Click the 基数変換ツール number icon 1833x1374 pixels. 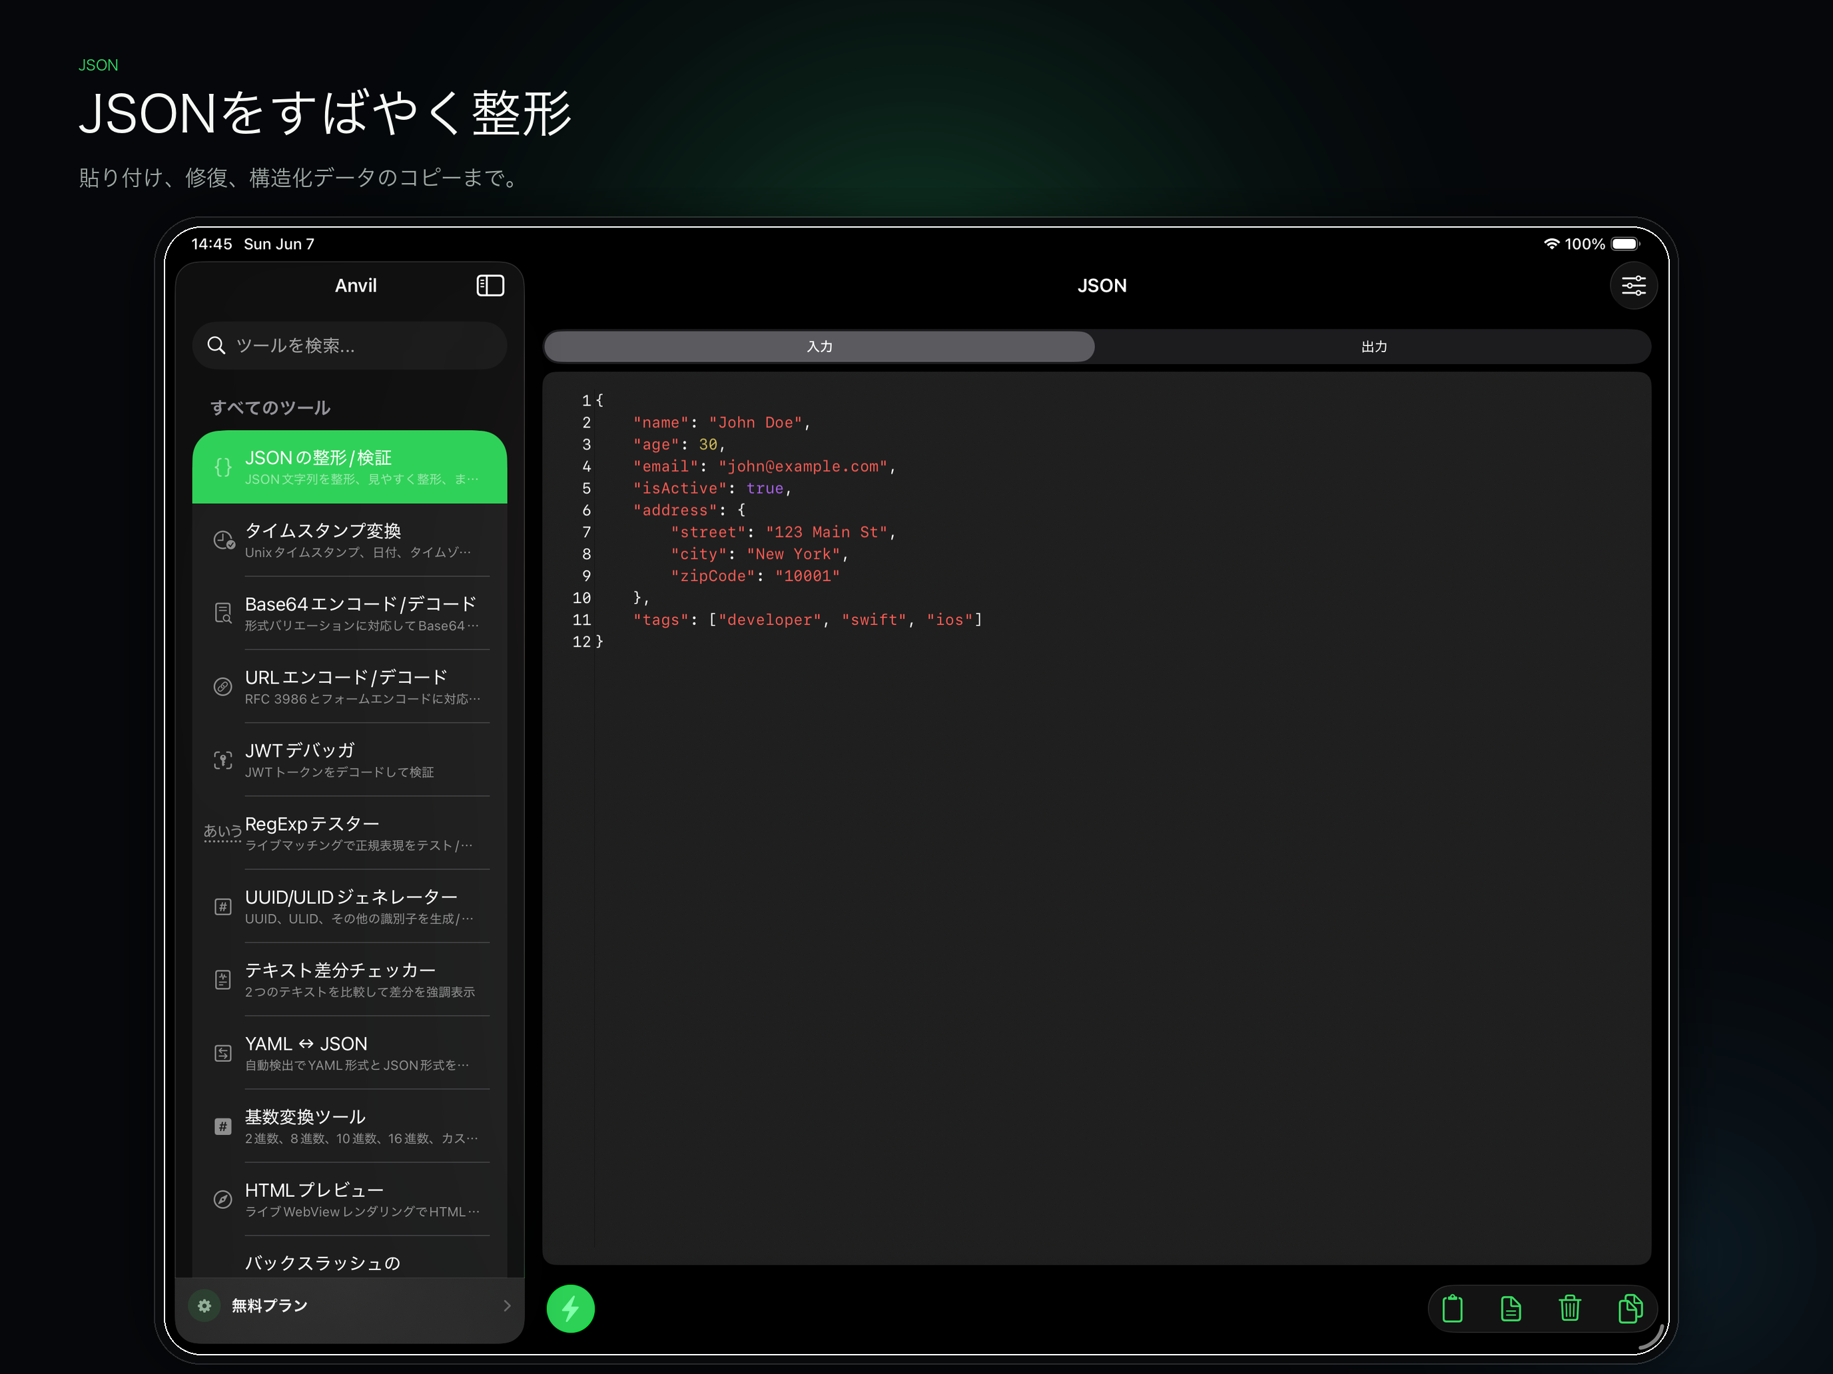tap(223, 1126)
